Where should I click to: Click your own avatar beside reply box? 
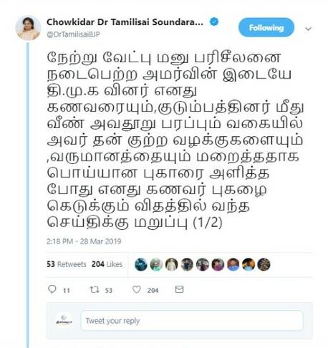click(64, 320)
